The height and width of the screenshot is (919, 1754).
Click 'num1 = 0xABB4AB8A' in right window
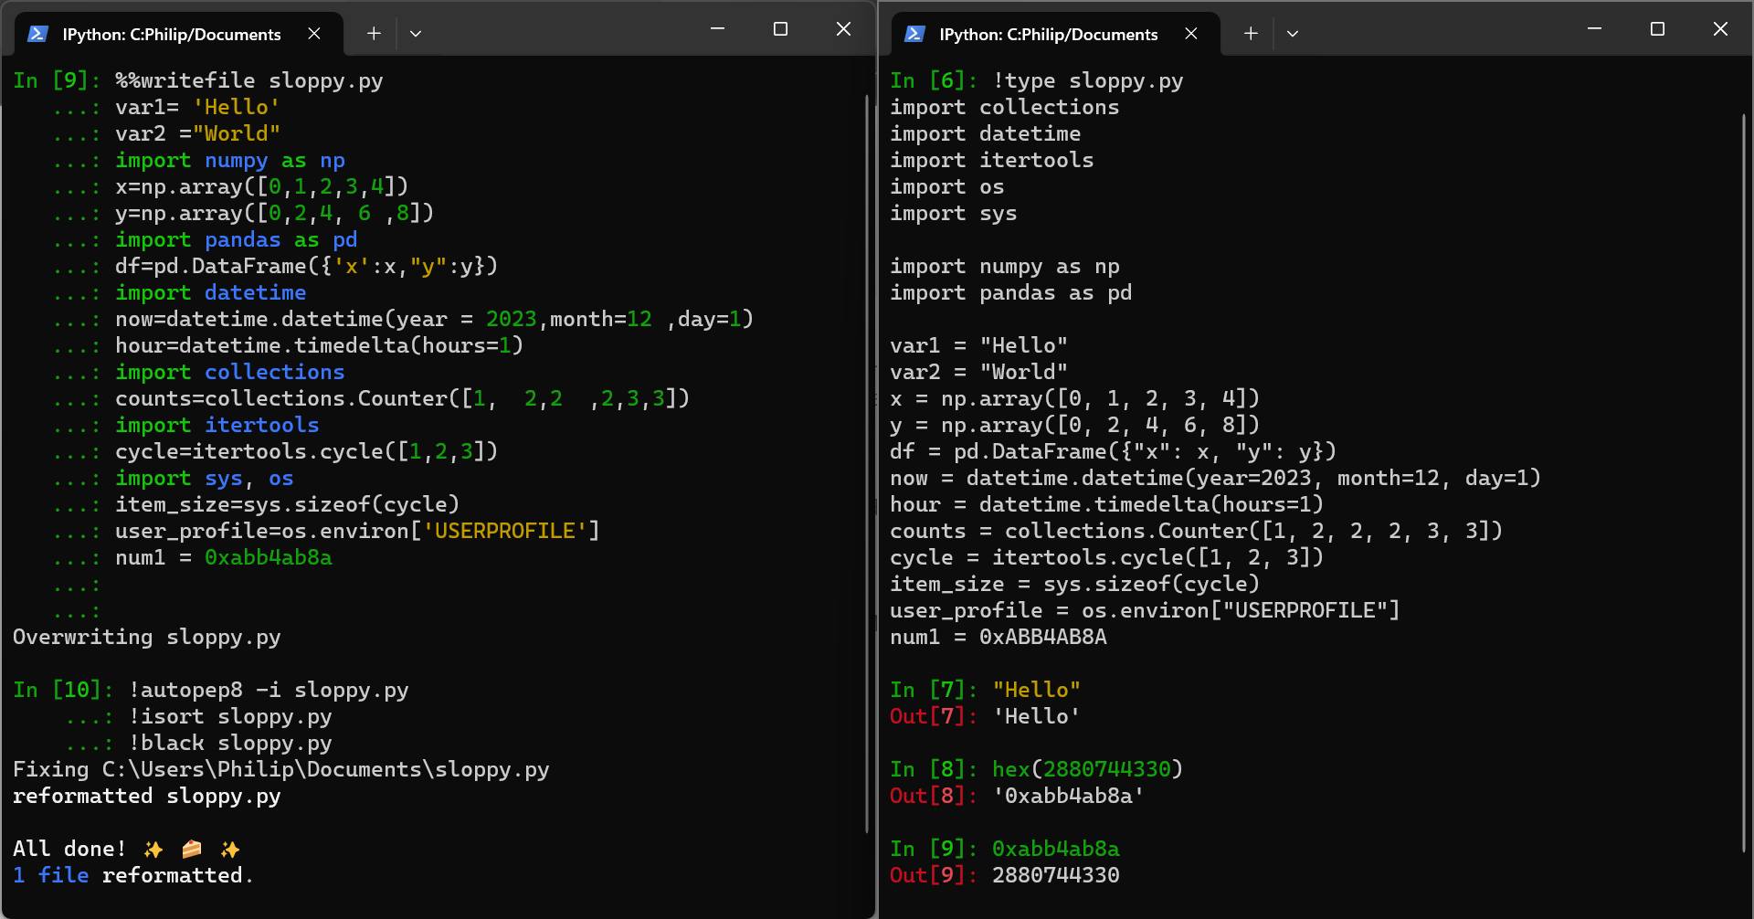999,637
